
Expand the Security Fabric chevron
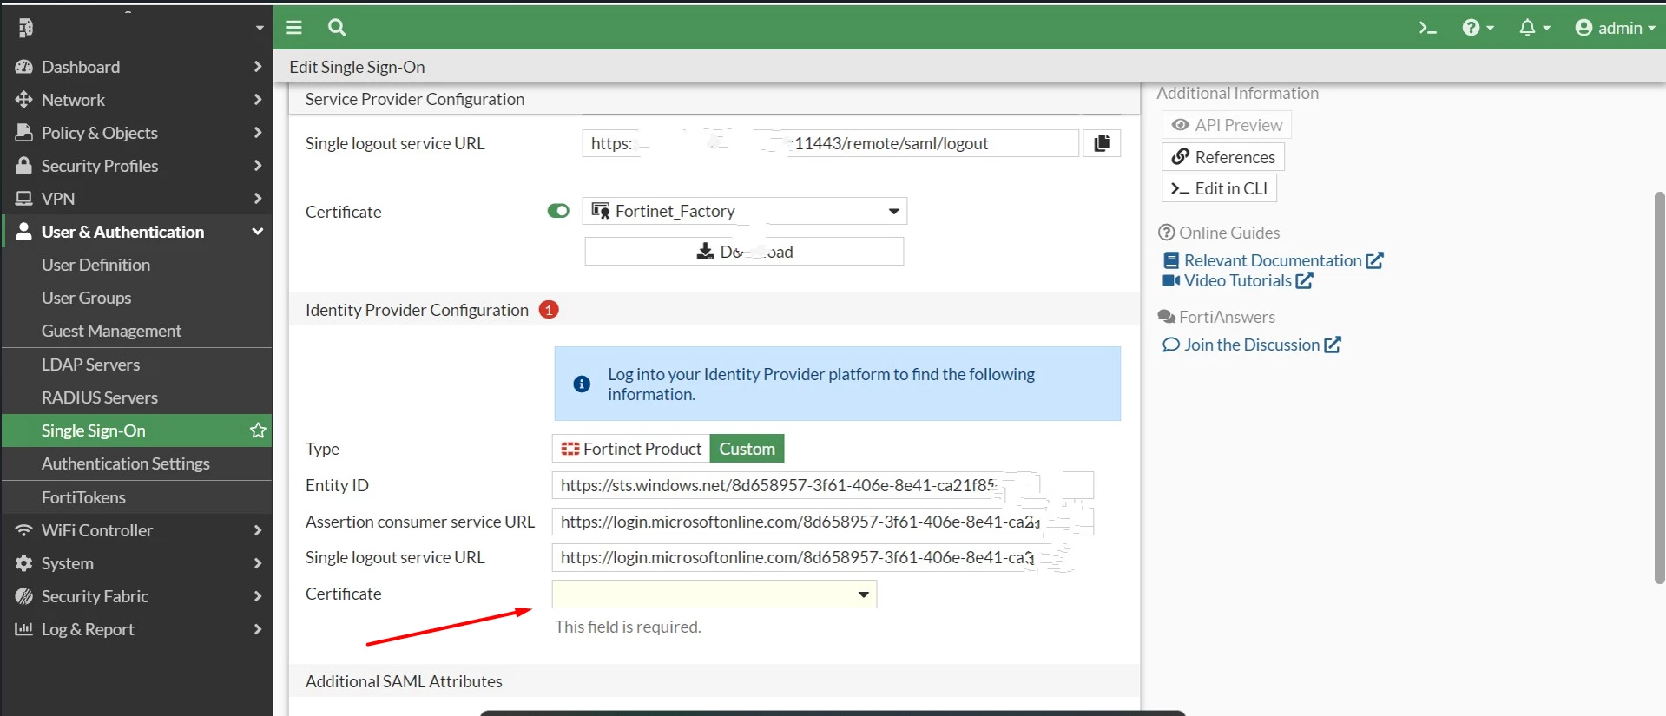[x=258, y=596]
